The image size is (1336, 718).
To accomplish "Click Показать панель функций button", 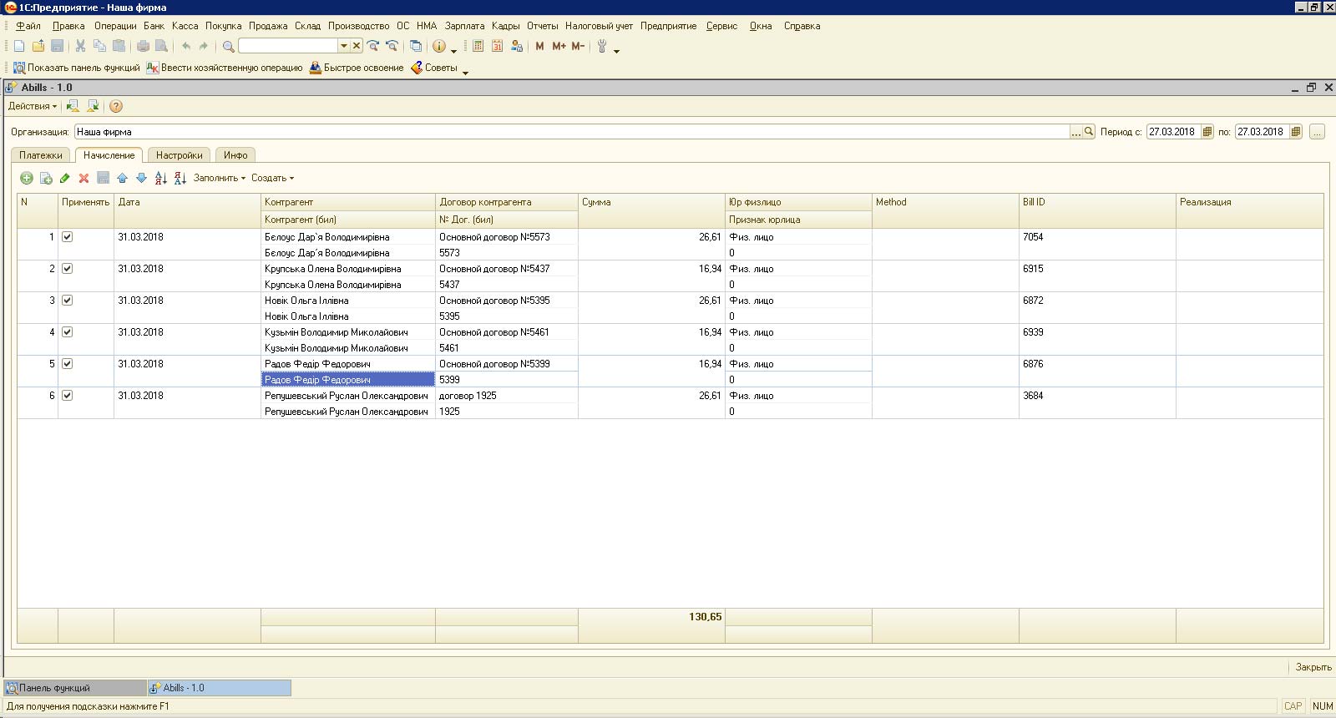I will [x=76, y=68].
